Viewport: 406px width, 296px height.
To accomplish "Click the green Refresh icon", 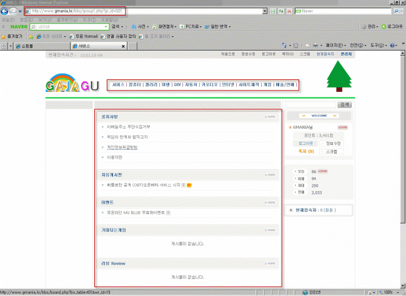I will click(281, 11).
